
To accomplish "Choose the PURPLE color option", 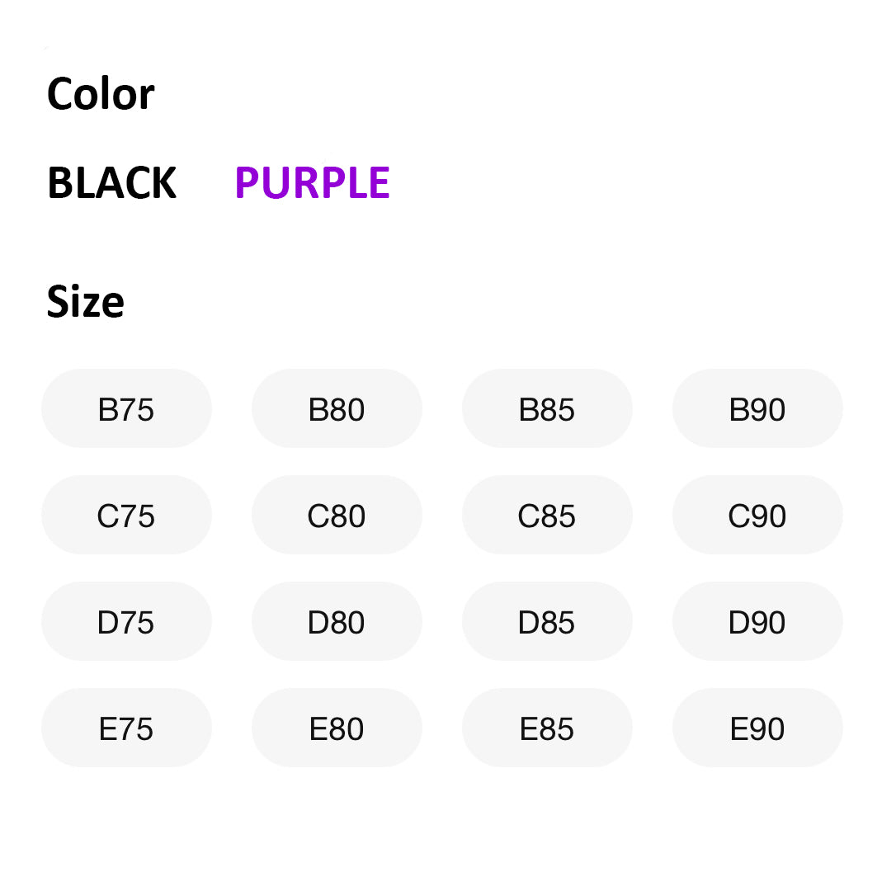I will click(312, 183).
